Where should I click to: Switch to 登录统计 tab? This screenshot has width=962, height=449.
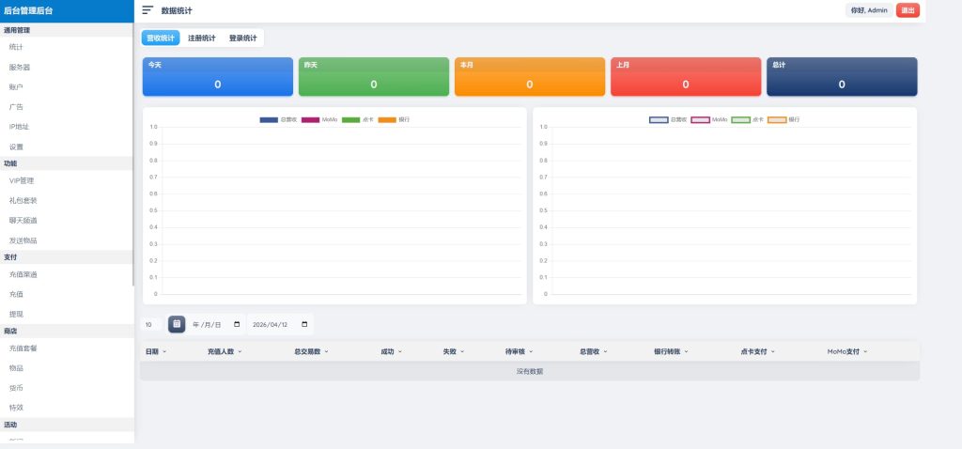pyautogui.click(x=242, y=39)
